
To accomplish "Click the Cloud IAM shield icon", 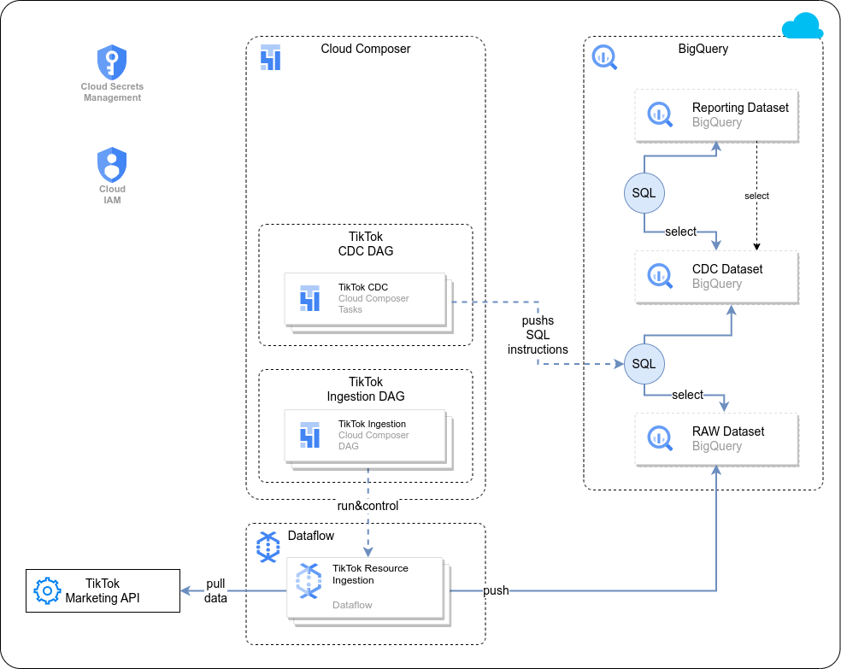I will tap(112, 164).
